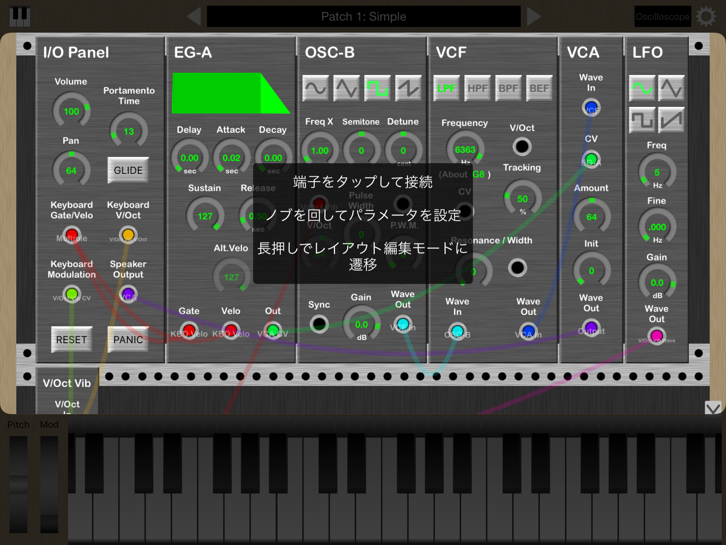Toggle the GLIDE button
This screenshot has height=545, width=726.
coord(128,170)
